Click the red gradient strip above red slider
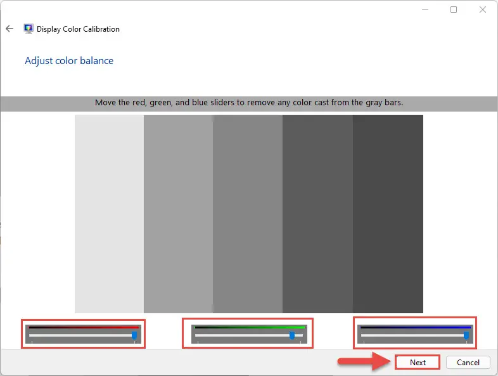498x376 pixels. (x=84, y=327)
